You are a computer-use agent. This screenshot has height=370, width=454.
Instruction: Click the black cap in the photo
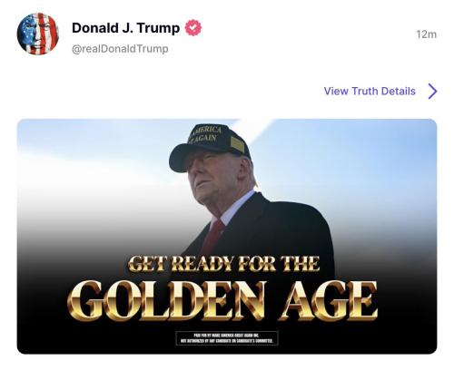(x=209, y=147)
